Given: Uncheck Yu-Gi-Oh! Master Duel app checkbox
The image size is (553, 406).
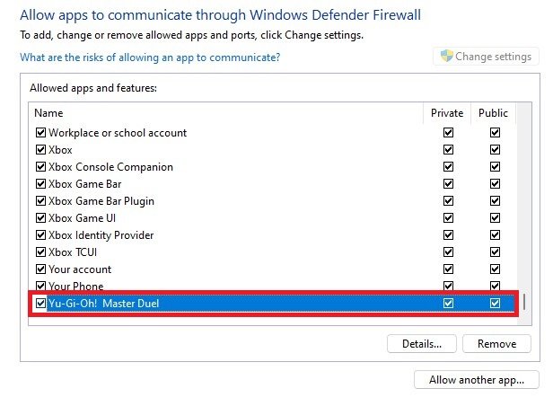Looking at the screenshot, I should click(40, 304).
